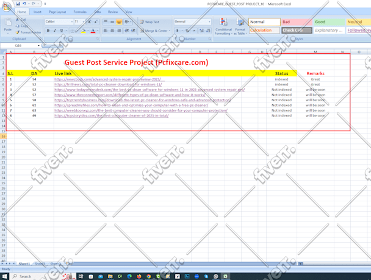Click Increase Decimal
The height and width of the screenshot is (280, 371).
click(x=201, y=31)
